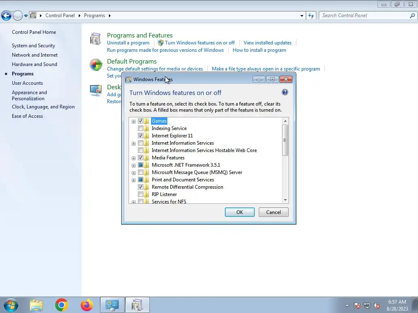
Task: Switch to Control Panel taskbar button
Action: (112, 305)
